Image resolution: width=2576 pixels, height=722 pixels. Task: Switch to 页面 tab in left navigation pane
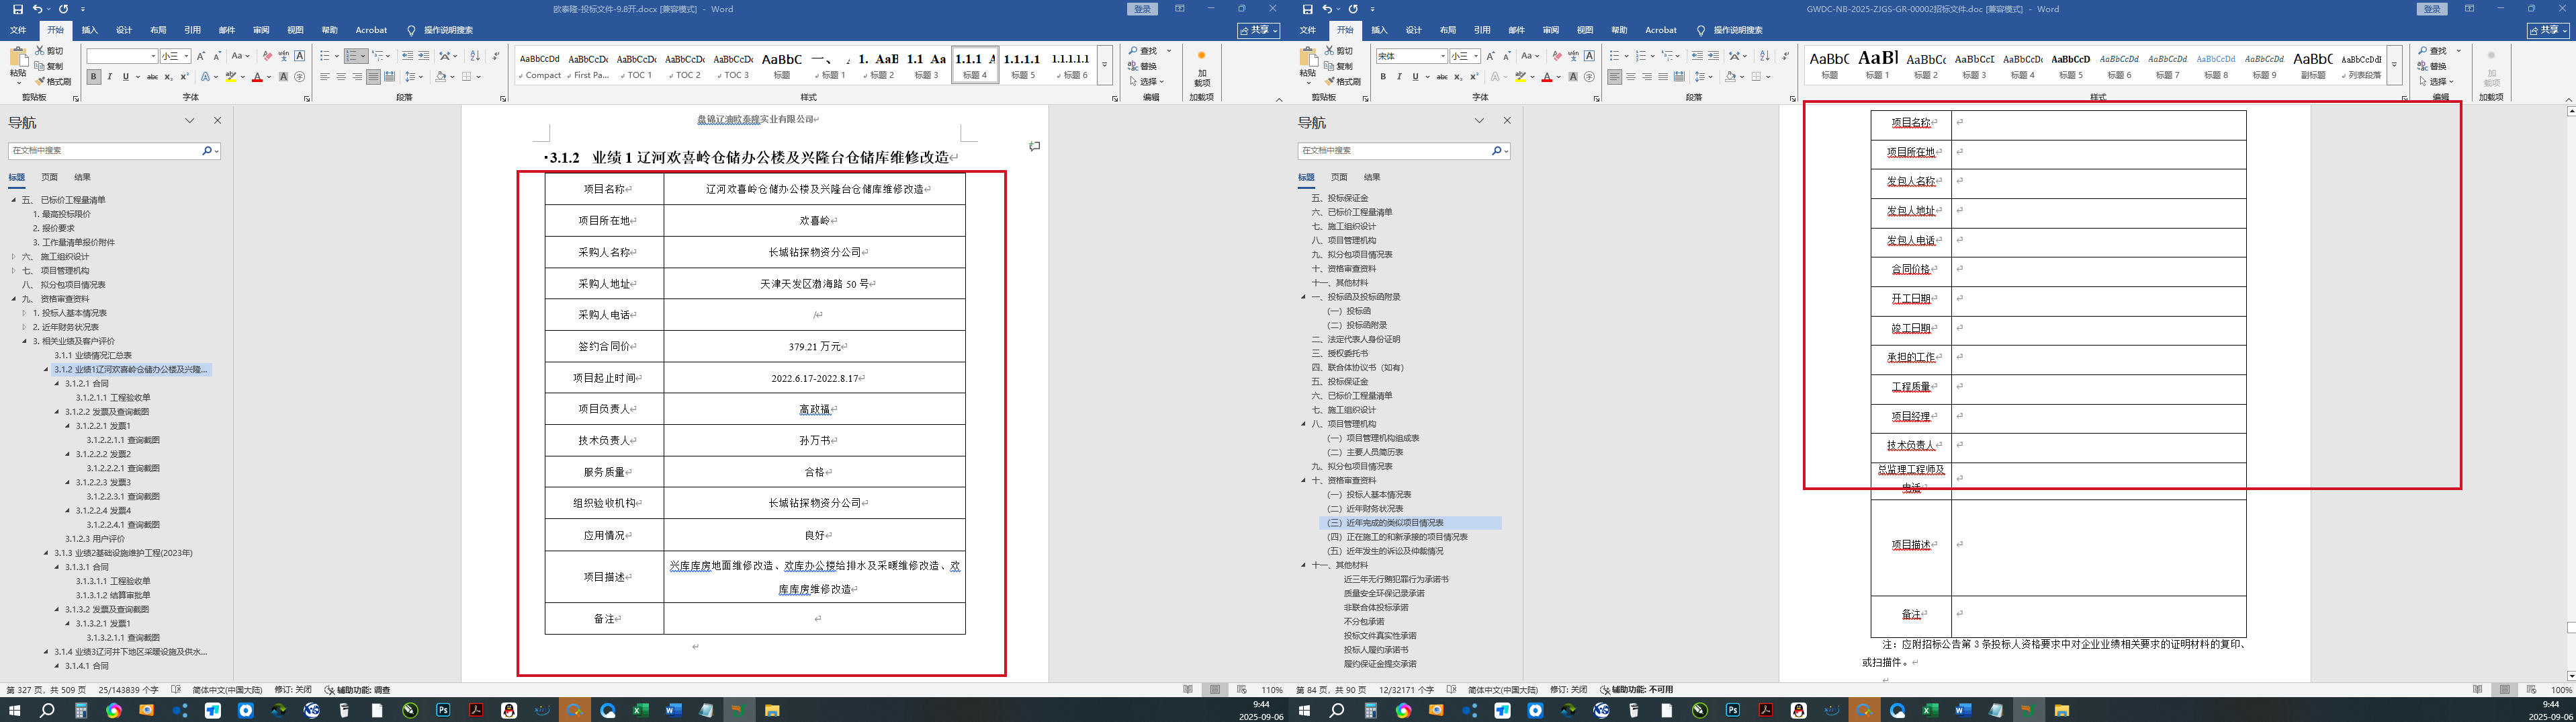[49, 177]
